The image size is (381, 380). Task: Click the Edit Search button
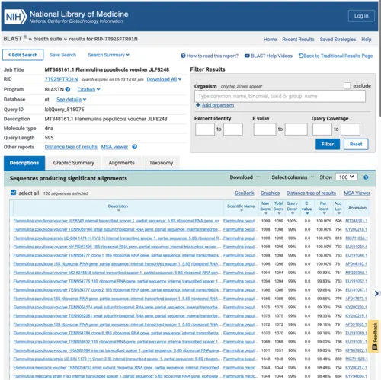[23, 55]
